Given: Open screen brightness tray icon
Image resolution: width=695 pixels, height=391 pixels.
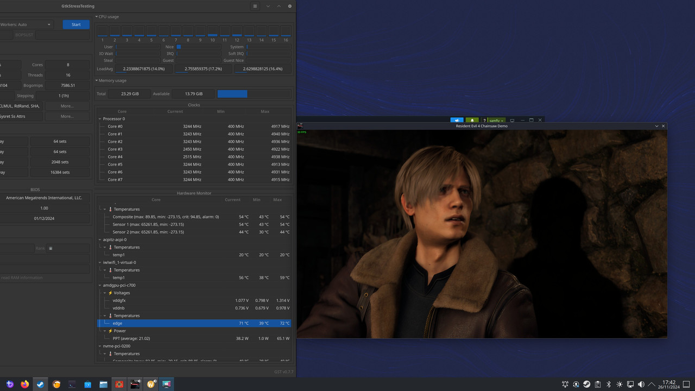Looking at the screenshot, I should coord(620,384).
